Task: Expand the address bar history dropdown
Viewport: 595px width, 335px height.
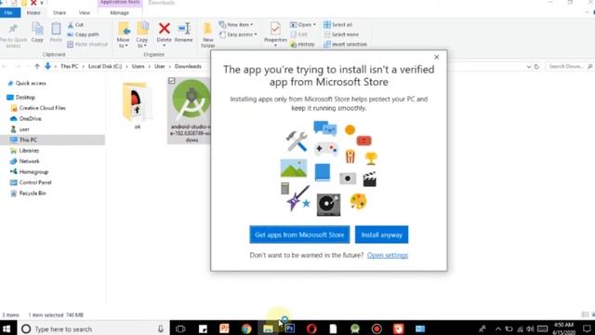Action: 529,66
